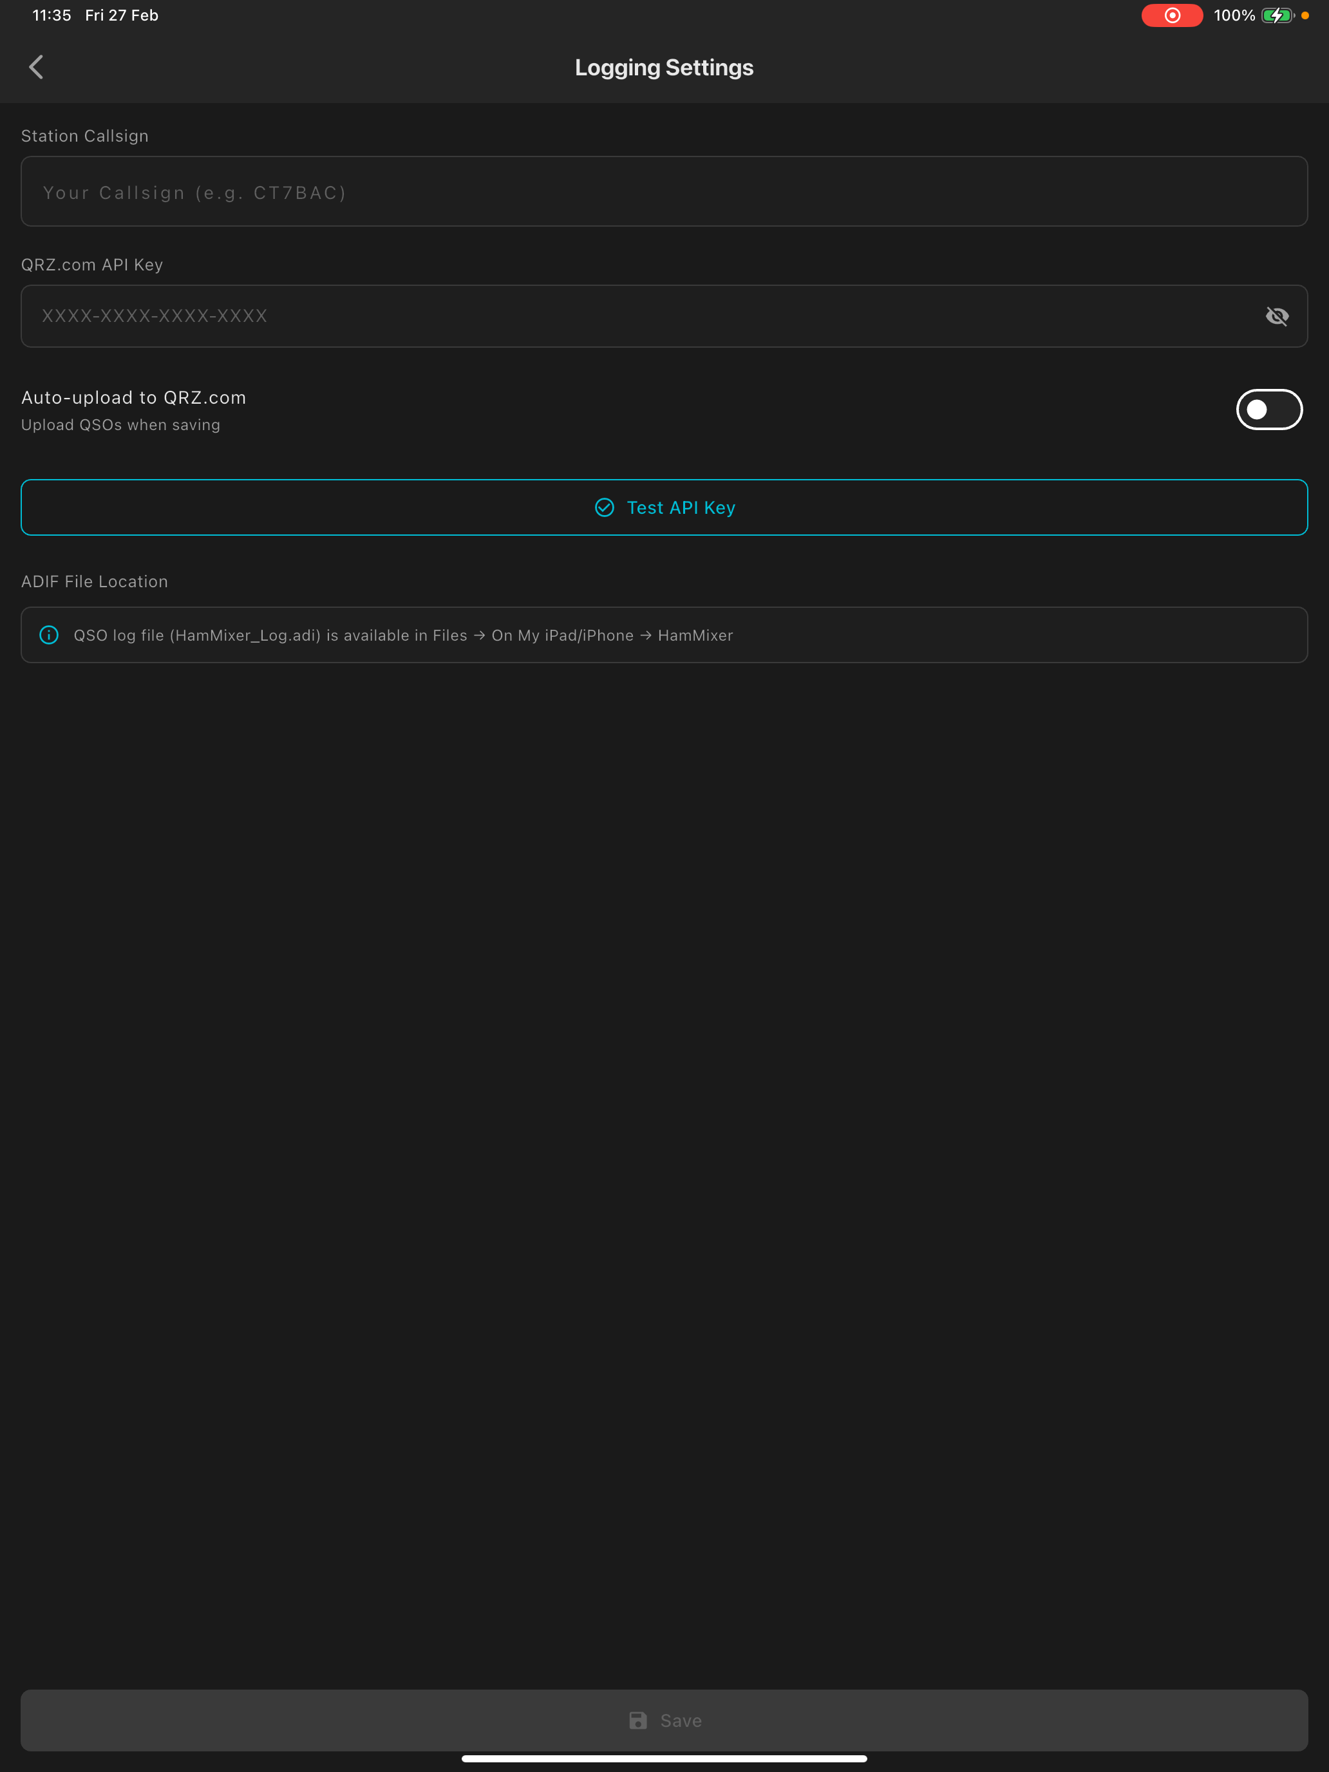1329x1772 pixels.
Task: Click the Test API Key button
Action: click(664, 507)
